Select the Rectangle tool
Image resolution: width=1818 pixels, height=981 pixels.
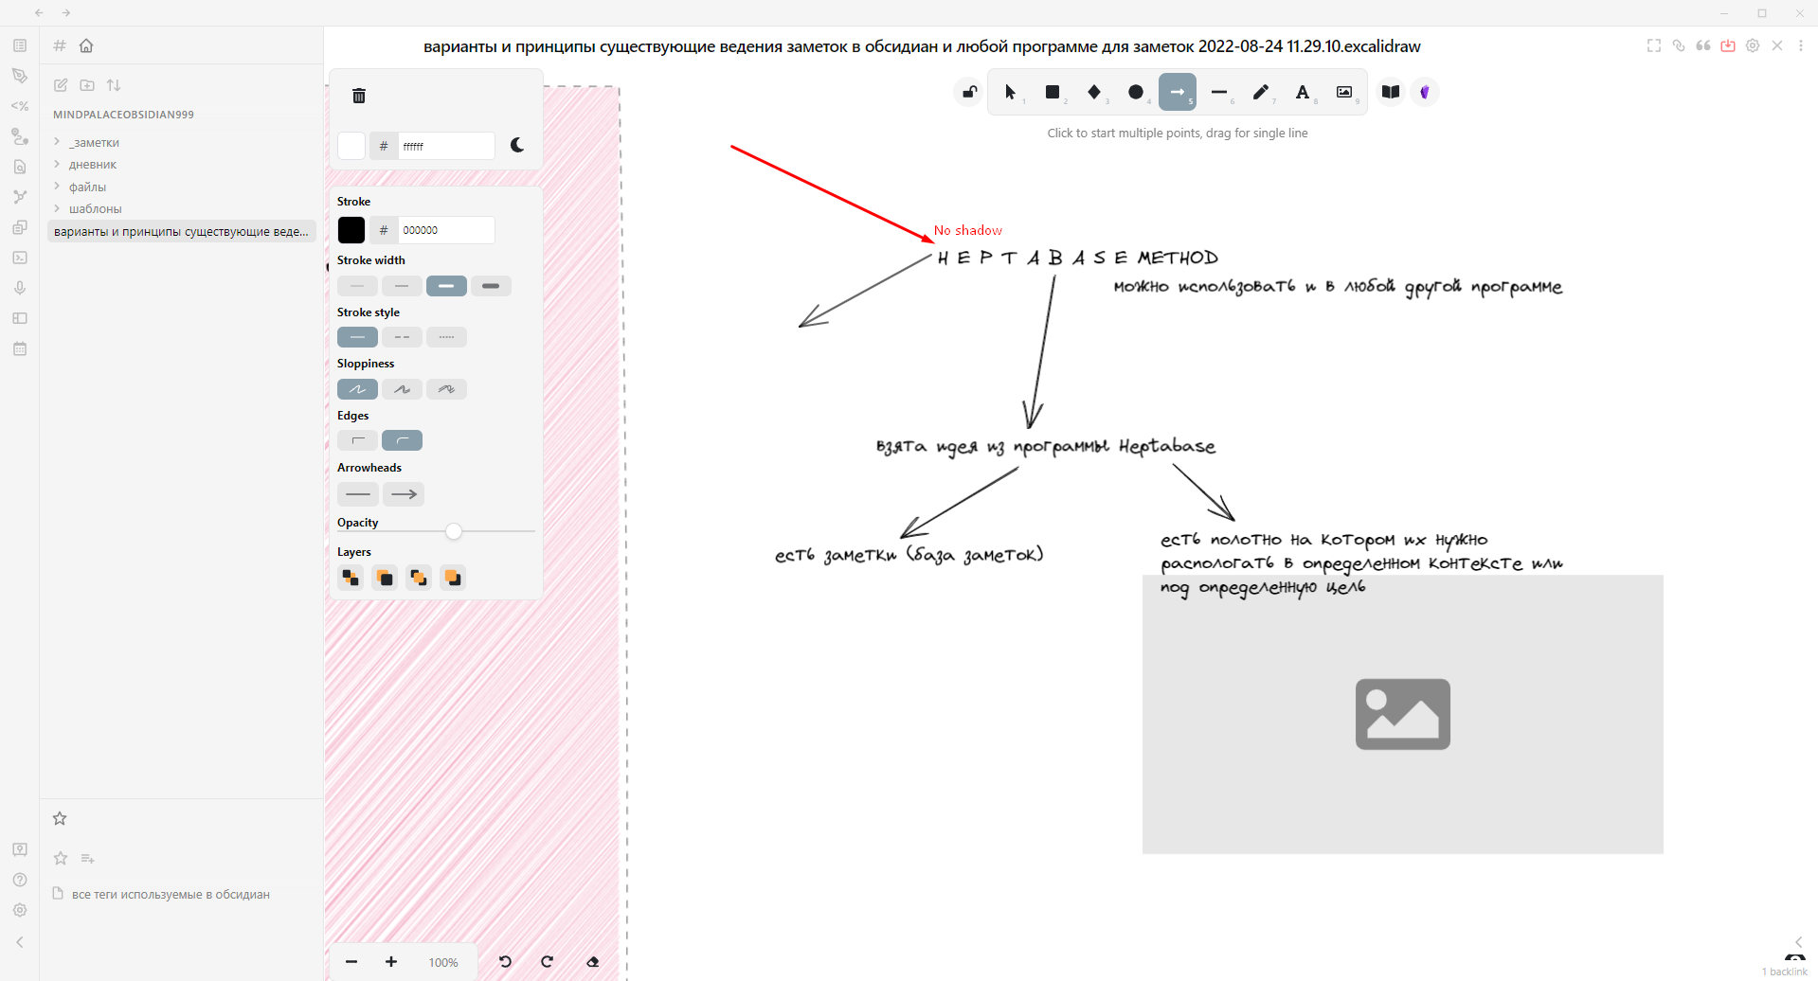1052,92
